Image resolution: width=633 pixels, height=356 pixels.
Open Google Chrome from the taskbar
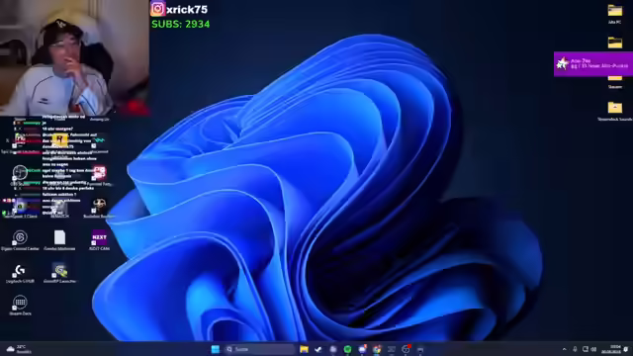377,349
